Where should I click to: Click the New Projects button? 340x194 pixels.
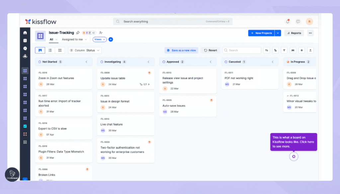pyautogui.click(x=261, y=33)
